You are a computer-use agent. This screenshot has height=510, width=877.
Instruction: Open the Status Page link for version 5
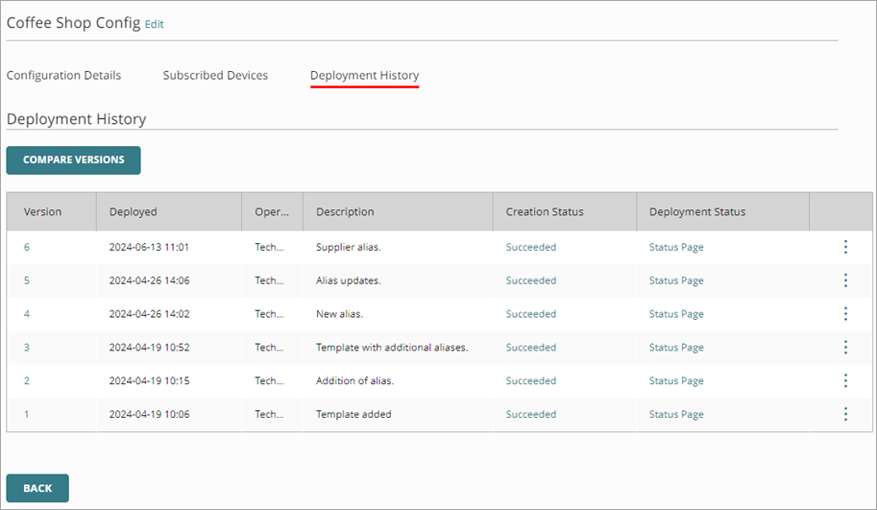coord(676,280)
